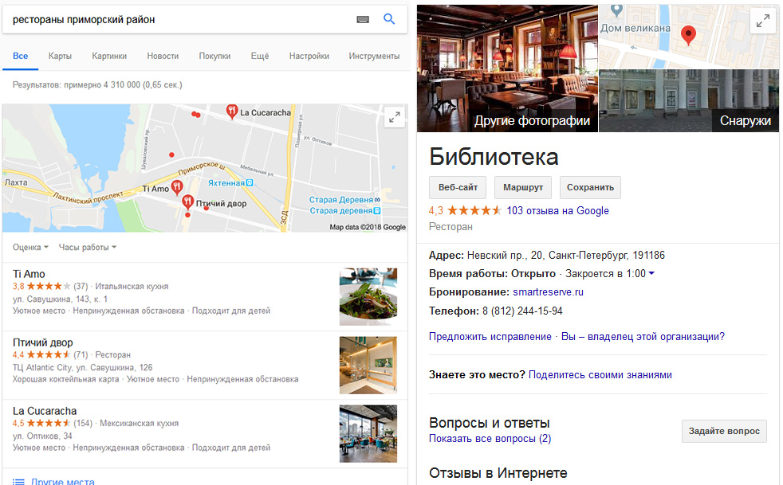
Task: Open the 103 отзыва на Google link
Action: coord(558,210)
